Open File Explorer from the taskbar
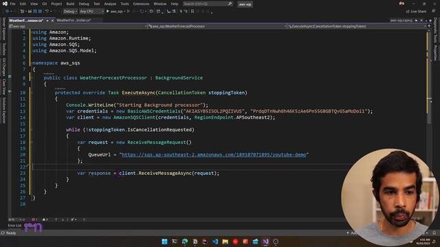The width and height of the screenshot is (440, 247). (225, 242)
